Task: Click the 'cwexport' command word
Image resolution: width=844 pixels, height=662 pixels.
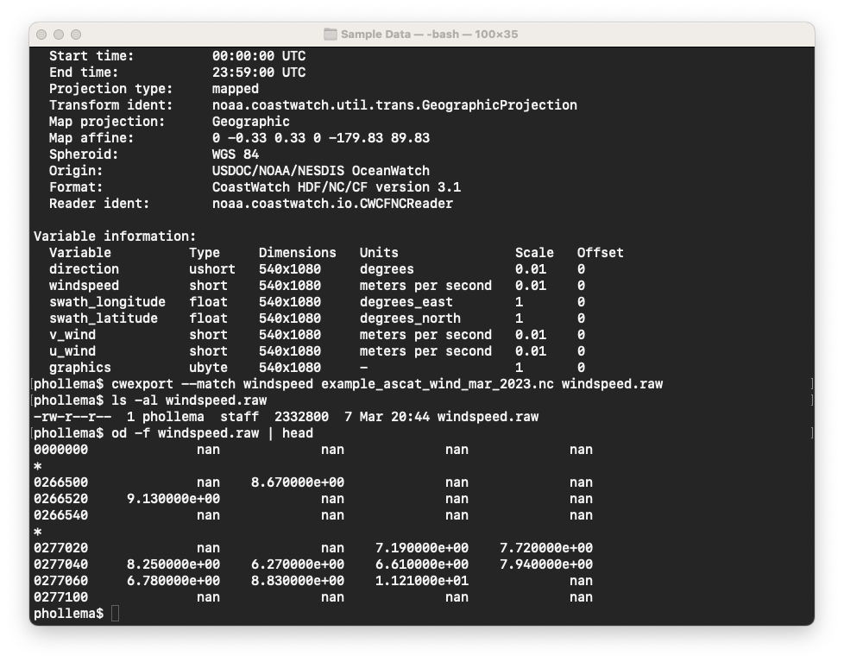Action: tap(142, 384)
